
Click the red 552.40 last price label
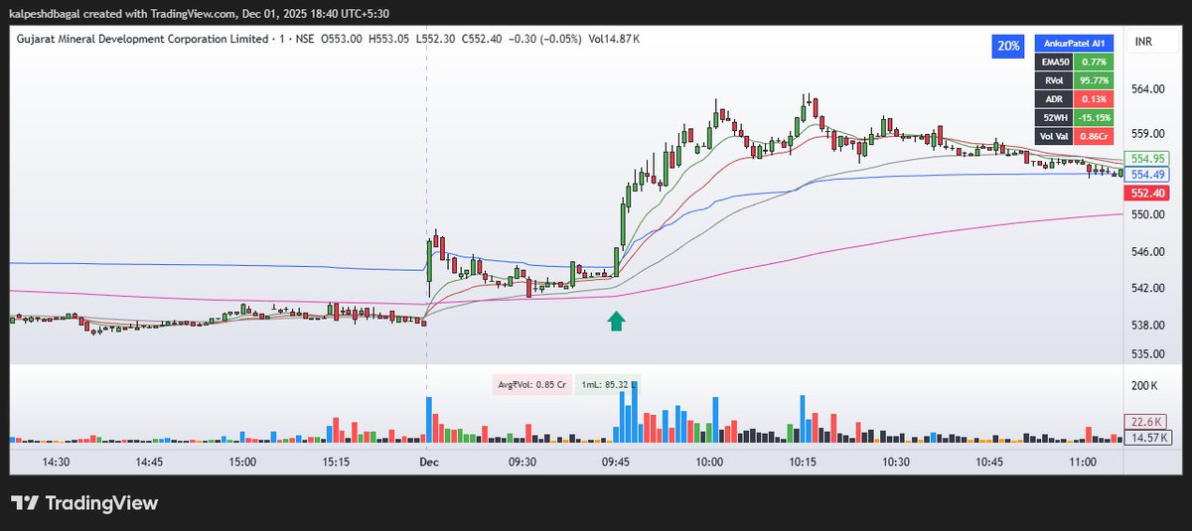point(1146,194)
